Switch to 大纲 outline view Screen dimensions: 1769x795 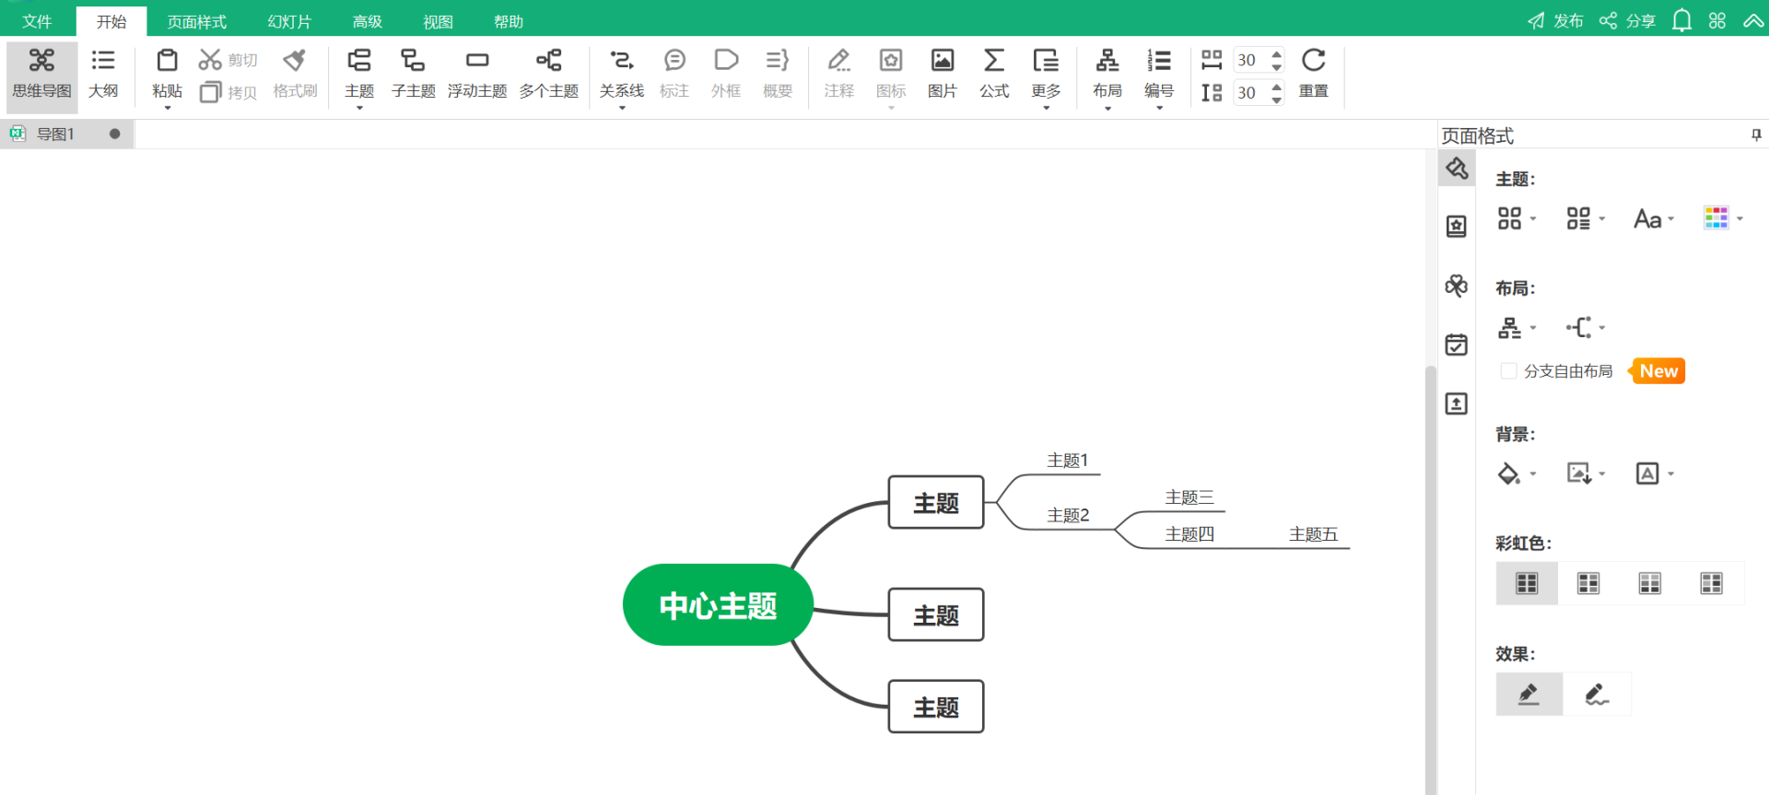click(x=103, y=73)
